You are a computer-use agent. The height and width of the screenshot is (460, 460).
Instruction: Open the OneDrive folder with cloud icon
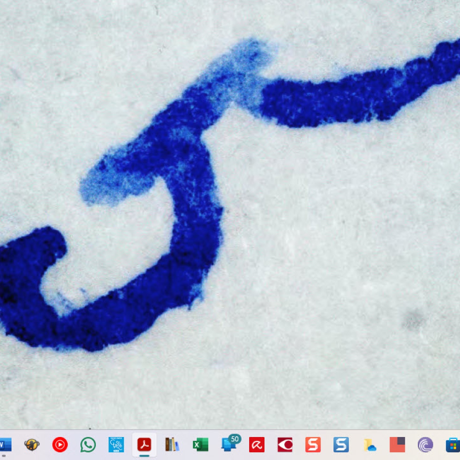click(x=370, y=445)
